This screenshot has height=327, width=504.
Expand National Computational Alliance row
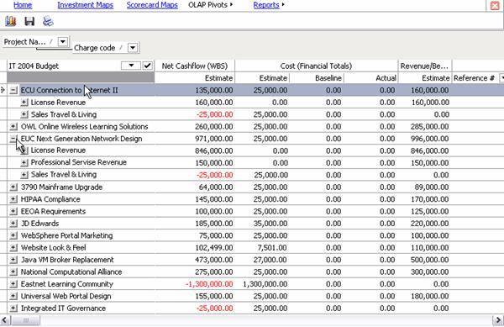click(x=13, y=272)
